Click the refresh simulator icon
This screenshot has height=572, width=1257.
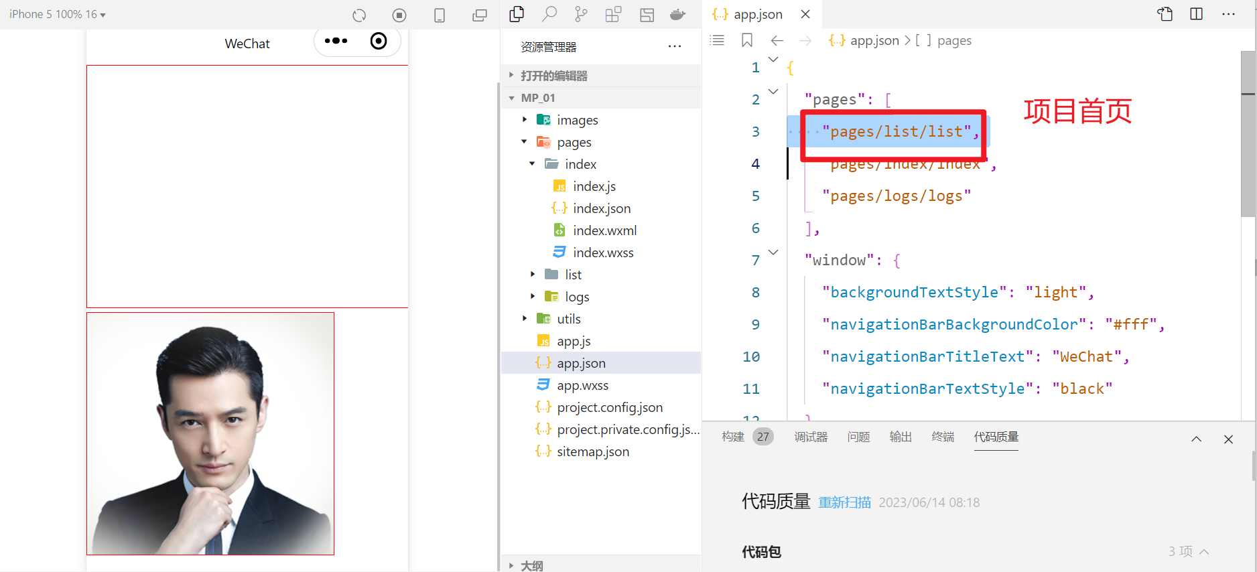pos(359,15)
